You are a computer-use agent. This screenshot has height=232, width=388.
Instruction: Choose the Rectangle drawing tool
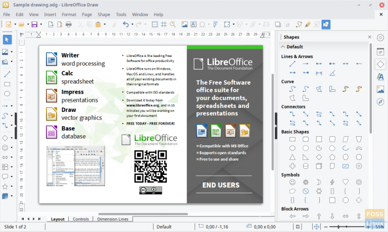tap(7, 84)
